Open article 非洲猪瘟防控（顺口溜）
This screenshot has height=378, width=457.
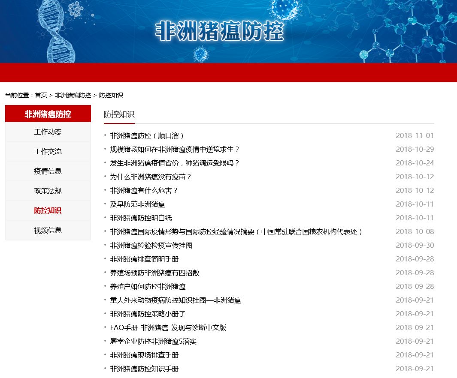pos(147,136)
